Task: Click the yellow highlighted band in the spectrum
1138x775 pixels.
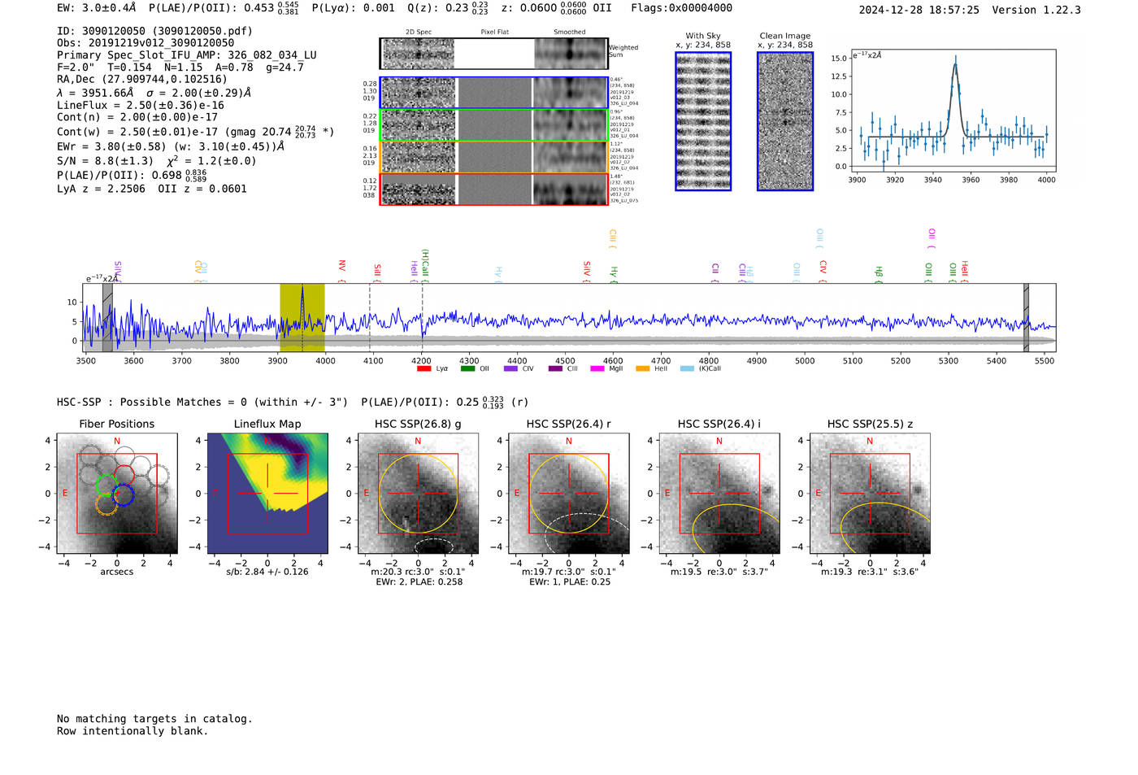Action: (302, 317)
